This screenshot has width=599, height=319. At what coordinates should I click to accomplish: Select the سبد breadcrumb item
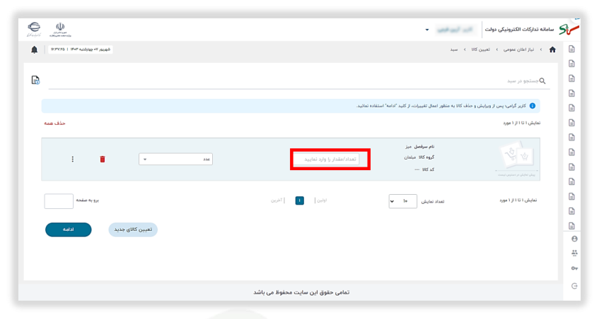(454, 49)
